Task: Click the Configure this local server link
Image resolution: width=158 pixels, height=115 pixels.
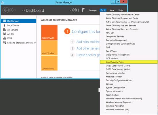Action: (x=86, y=32)
